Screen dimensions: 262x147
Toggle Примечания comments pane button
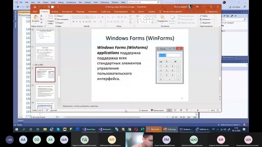157,110
